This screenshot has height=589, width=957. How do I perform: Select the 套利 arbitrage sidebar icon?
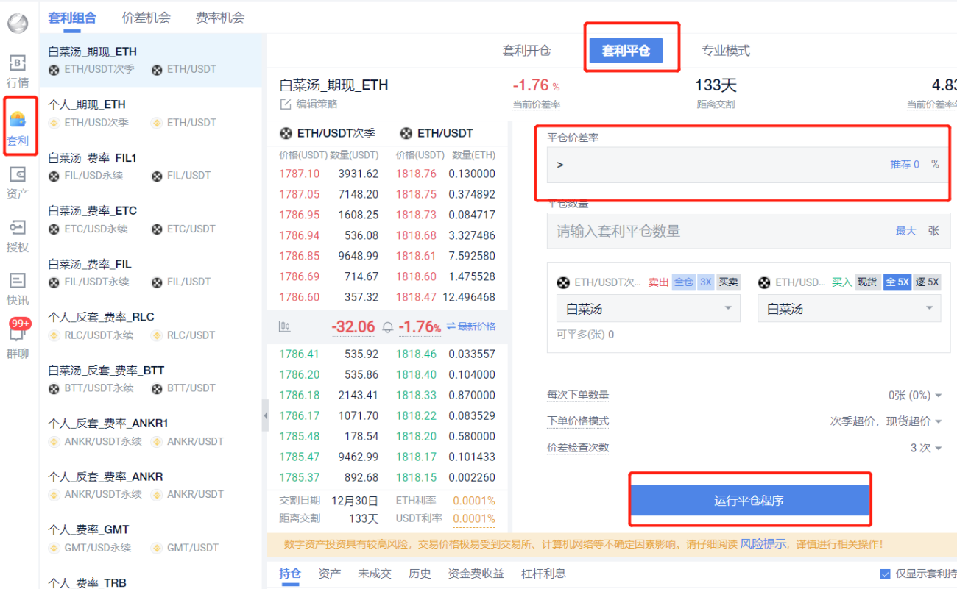[18, 127]
